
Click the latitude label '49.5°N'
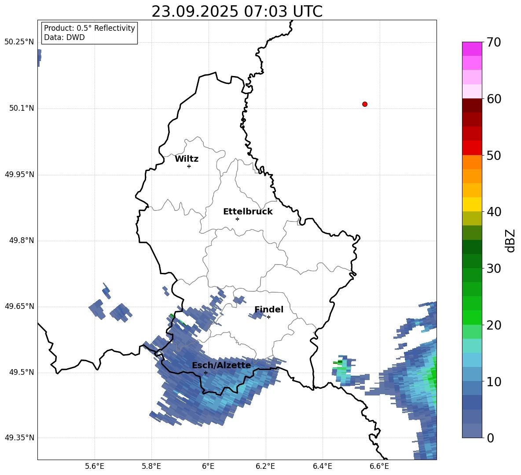[x=22, y=372]
